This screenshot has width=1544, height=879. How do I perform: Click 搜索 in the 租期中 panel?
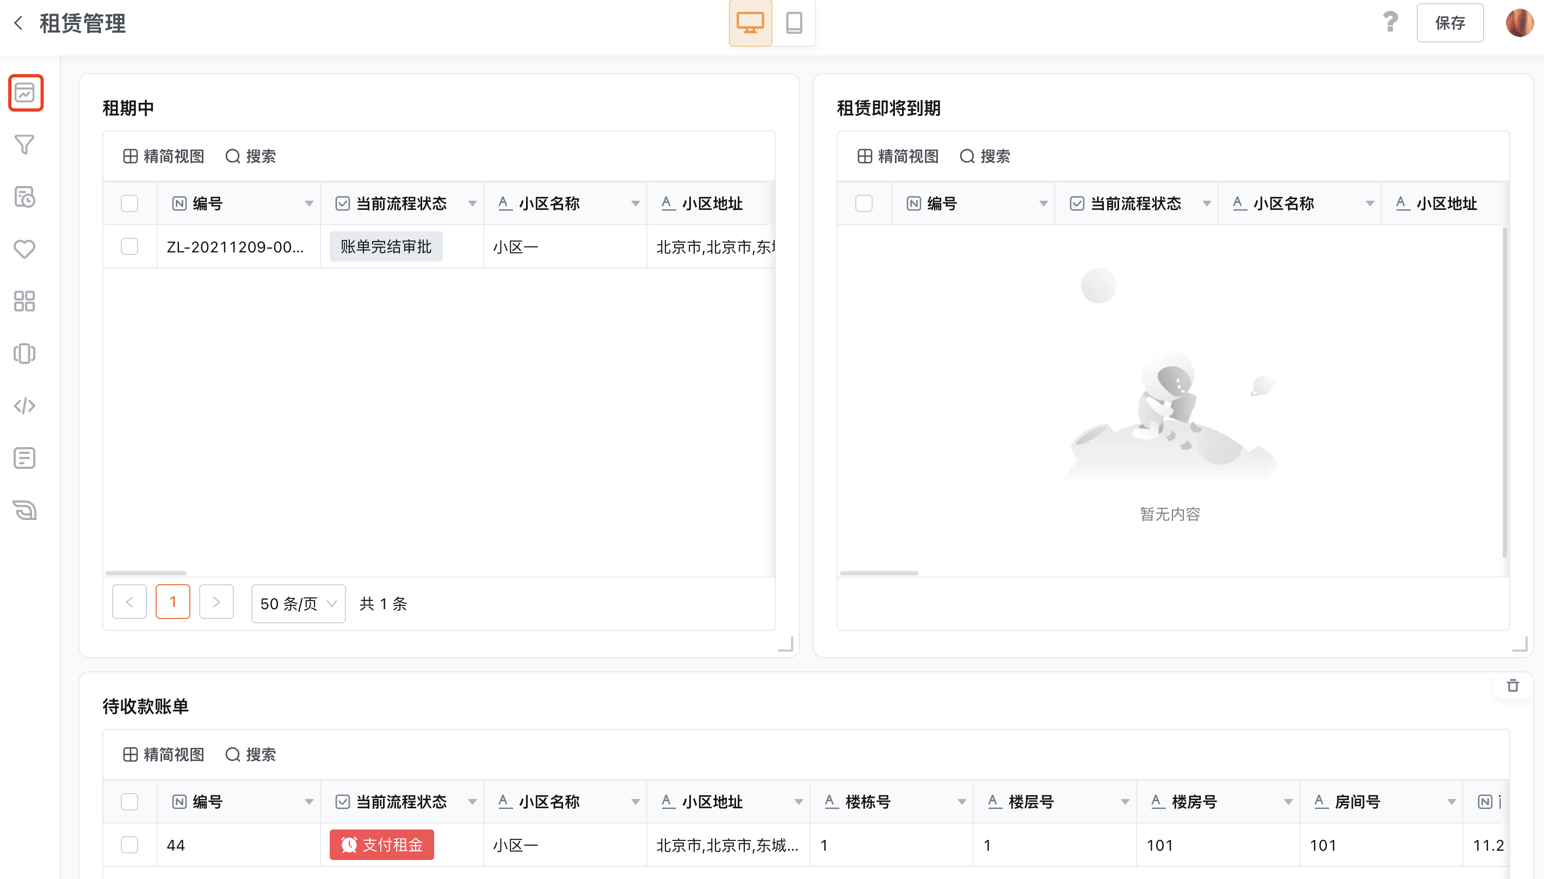point(251,156)
